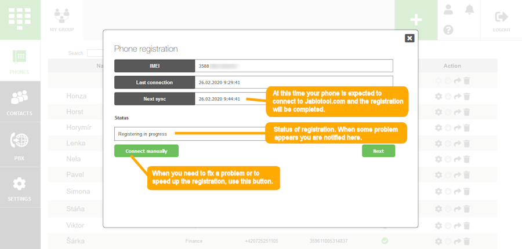Open the notifications bell
The width and height of the screenshot is (522, 249).
(469, 9)
